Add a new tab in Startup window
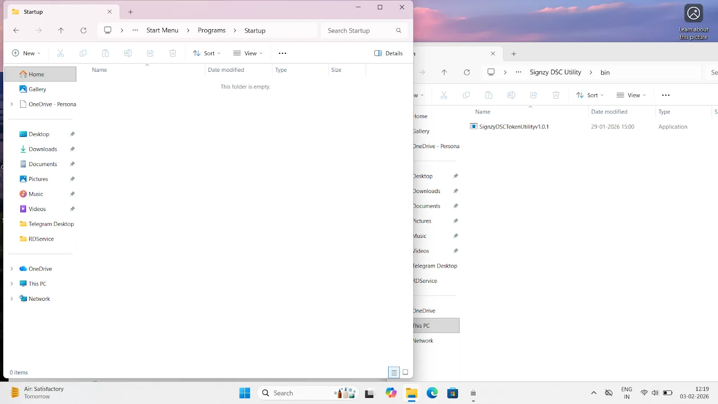The height and width of the screenshot is (404, 718). pos(131,12)
